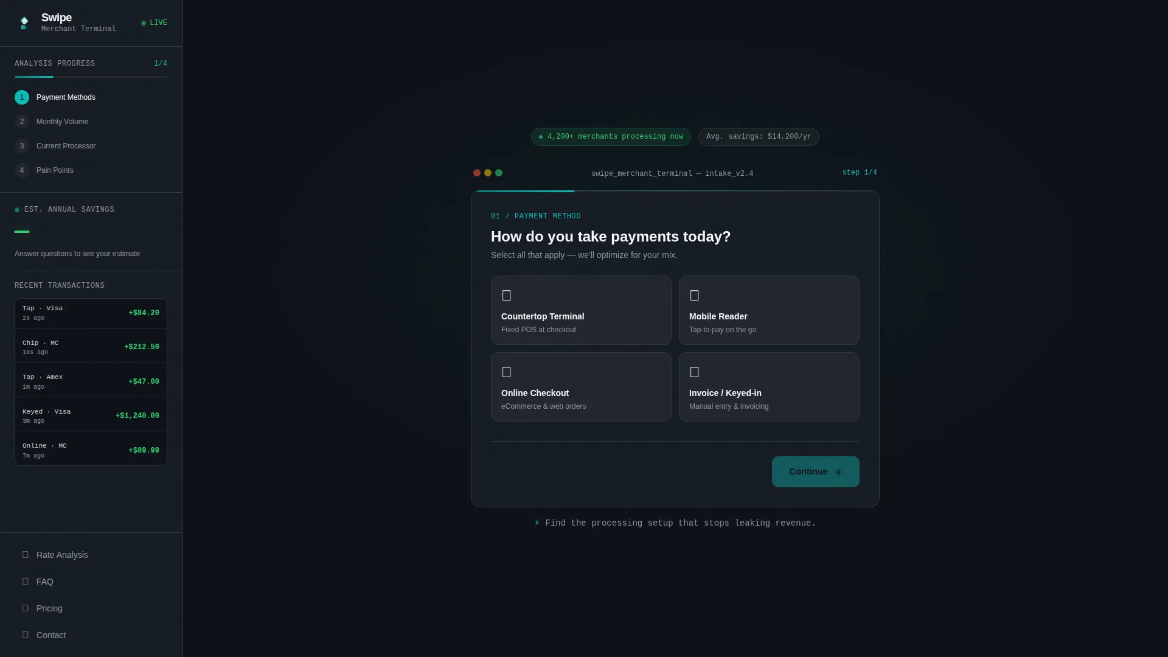Click the step 4 number circle
Screen dimensions: 1168x657
22,170
